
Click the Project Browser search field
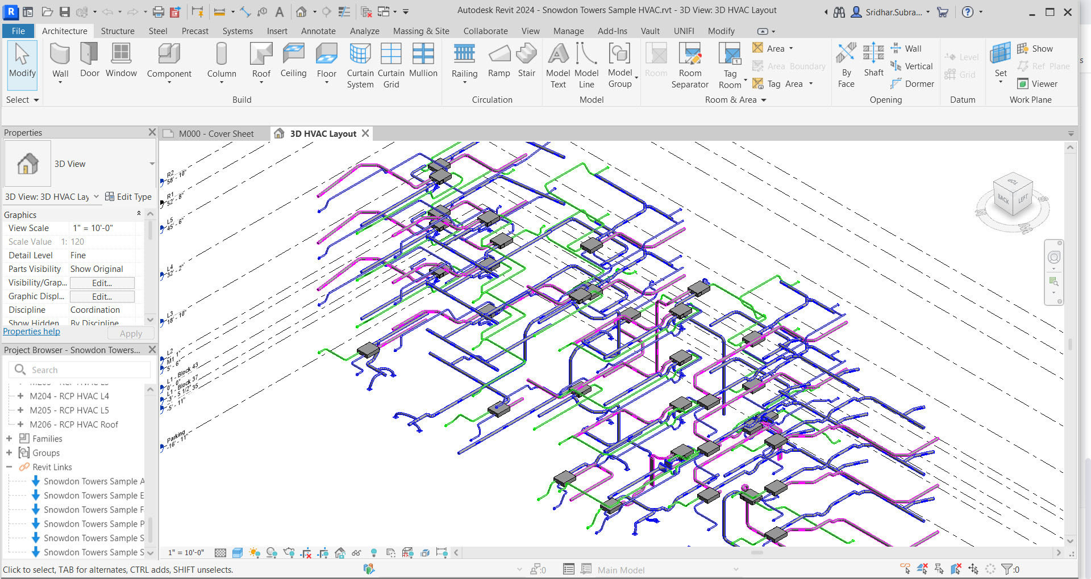pyautogui.click(x=80, y=370)
